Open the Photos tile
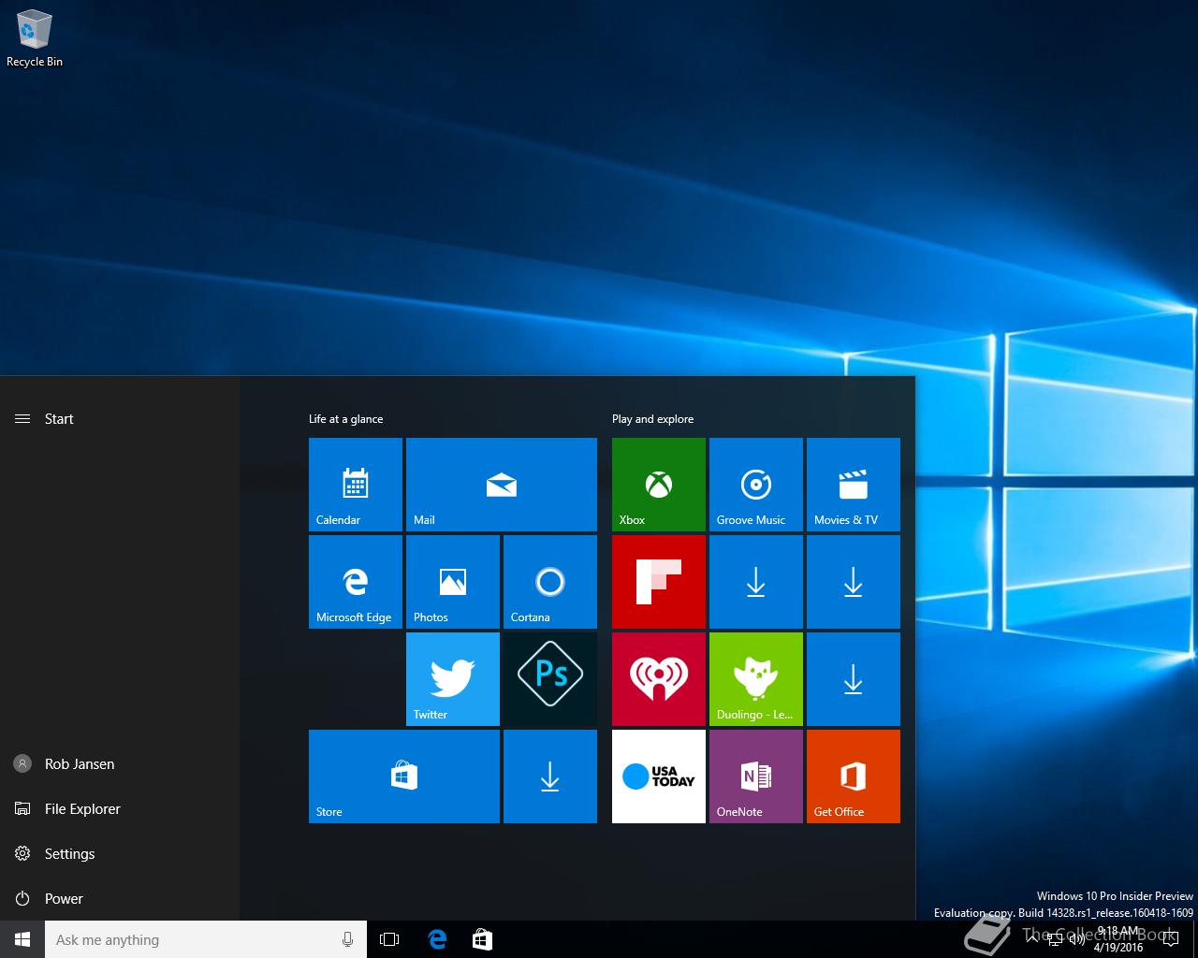1198x958 pixels. 453,582
